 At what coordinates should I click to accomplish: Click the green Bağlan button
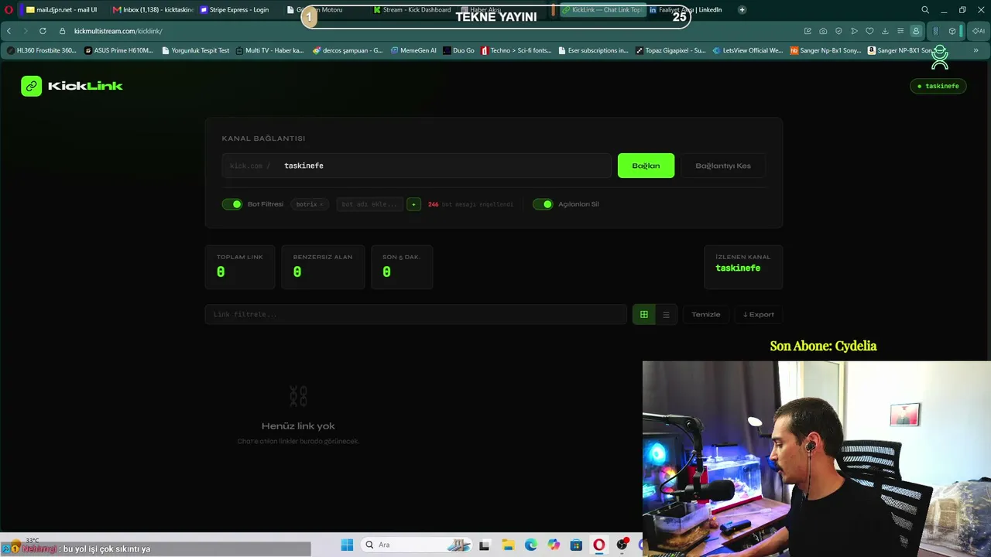click(646, 166)
